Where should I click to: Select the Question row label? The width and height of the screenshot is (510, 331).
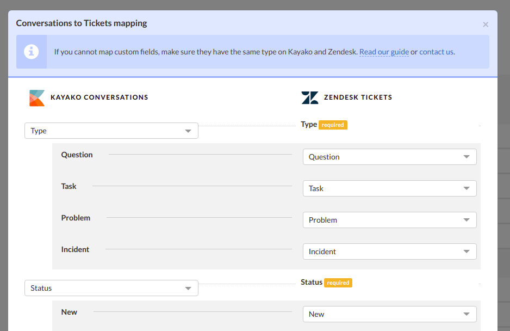click(x=77, y=155)
